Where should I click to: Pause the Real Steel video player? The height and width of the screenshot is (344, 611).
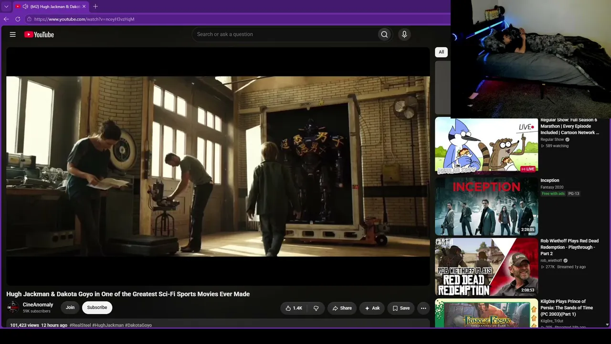tap(218, 166)
